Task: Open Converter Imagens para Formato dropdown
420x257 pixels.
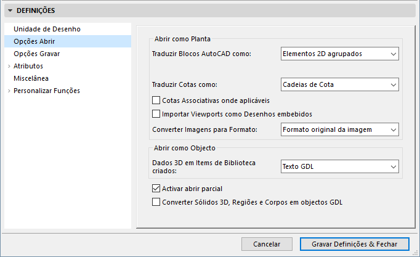Action: pyautogui.click(x=339, y=129)
